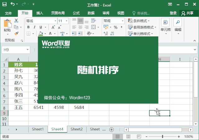Add a new sheet with plus button
This screenshot has width=199, height=140.
[x=111, y=130]
